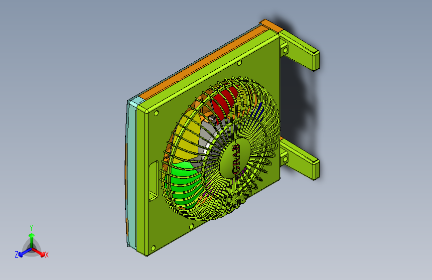Pick the upper mounting bracket arm
432x280 pixels.
pos(299,50)
